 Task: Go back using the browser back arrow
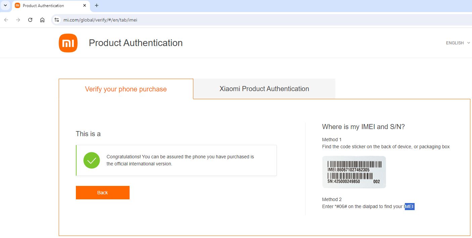pyautogui.click(x=6, y=20)
